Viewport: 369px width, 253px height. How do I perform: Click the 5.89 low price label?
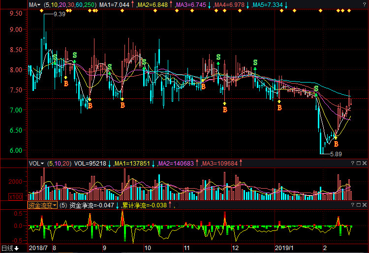[x=335, y=154]
